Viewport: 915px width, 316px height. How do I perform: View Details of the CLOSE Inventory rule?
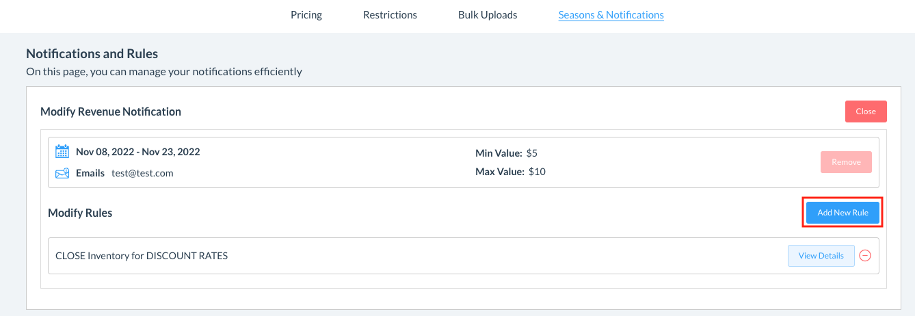tap(821, 256)
